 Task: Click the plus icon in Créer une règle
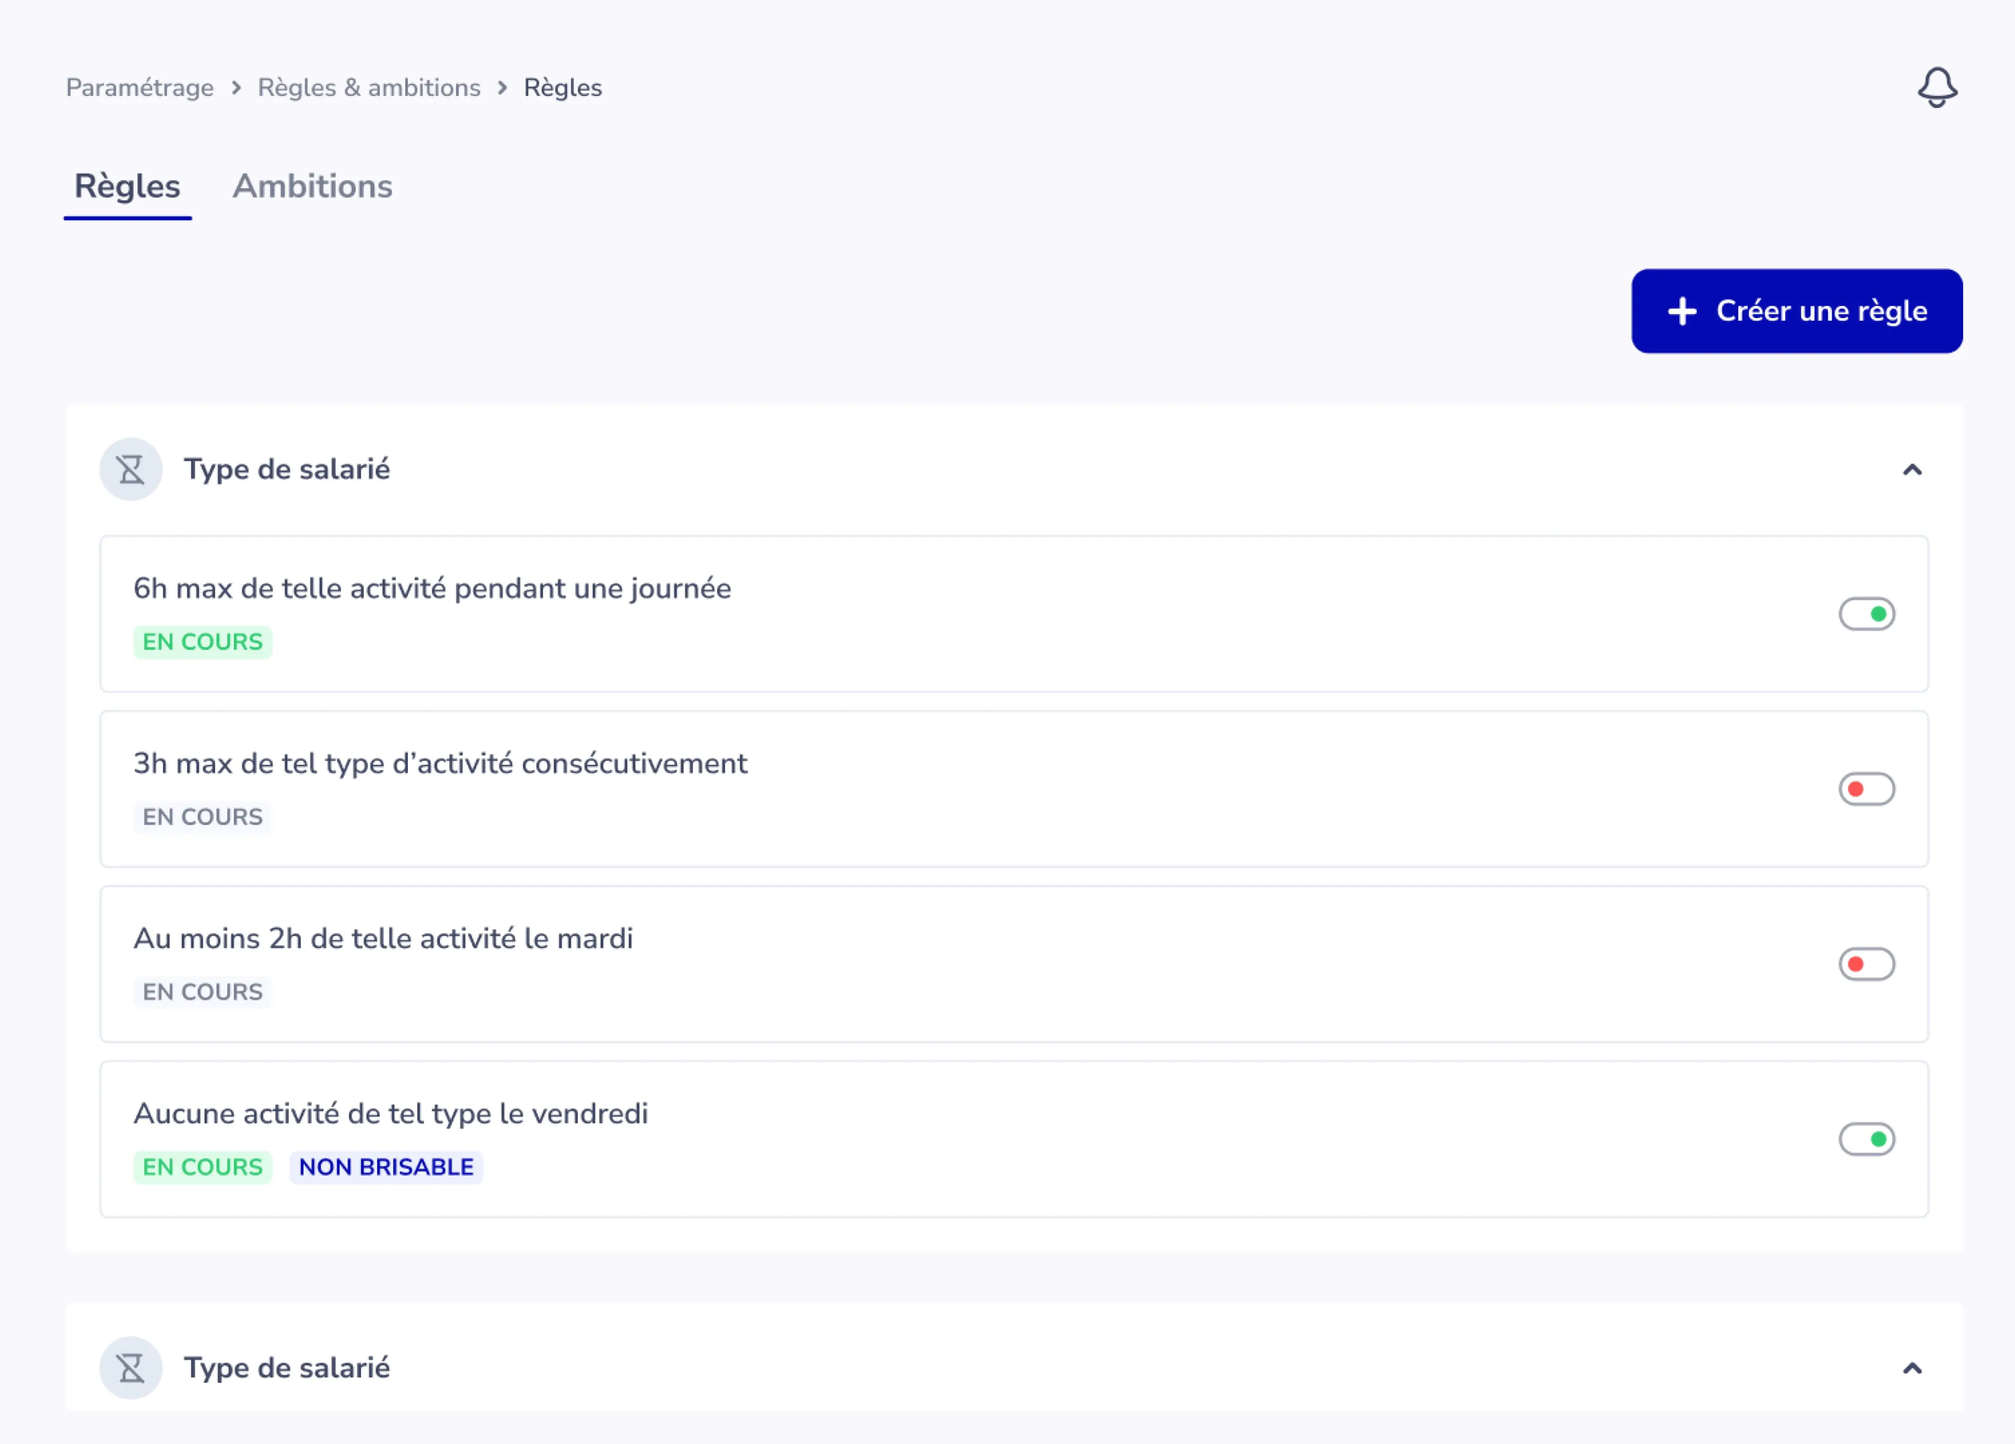tap(1682, 311)
